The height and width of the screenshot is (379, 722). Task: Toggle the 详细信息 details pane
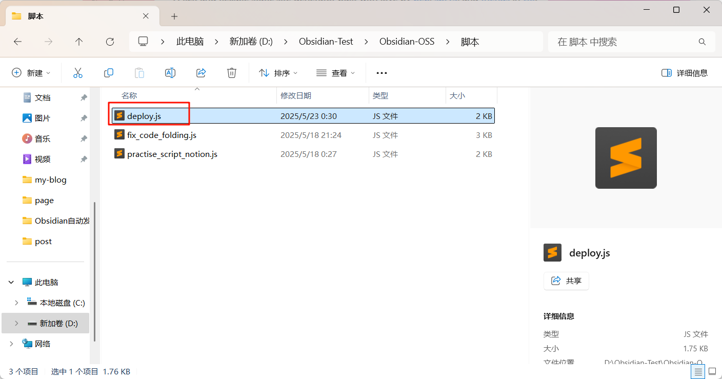coord(685,73)
